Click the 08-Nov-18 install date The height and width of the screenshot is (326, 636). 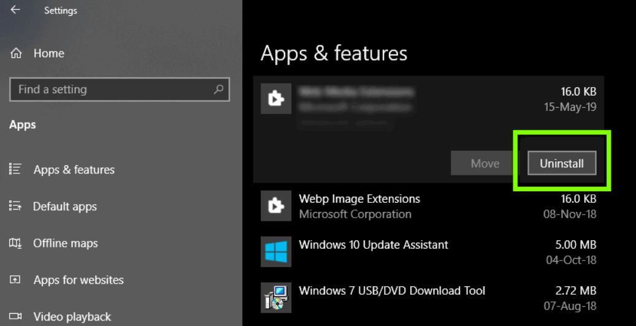pyautogui.click(x=570, y=214)
